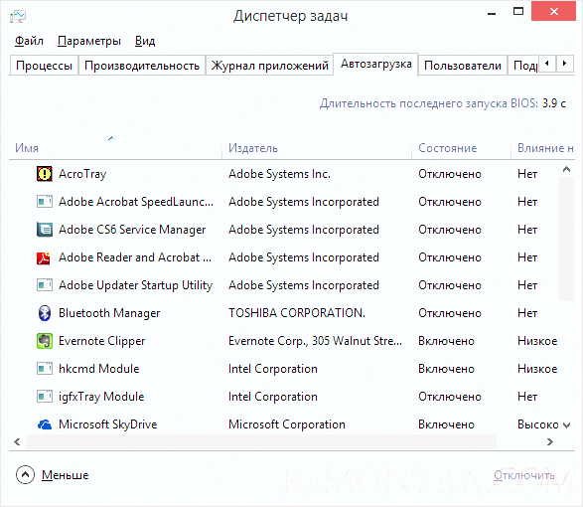Click the Microsoft Corporation publisher cell
583x507 pixels.
287,424
